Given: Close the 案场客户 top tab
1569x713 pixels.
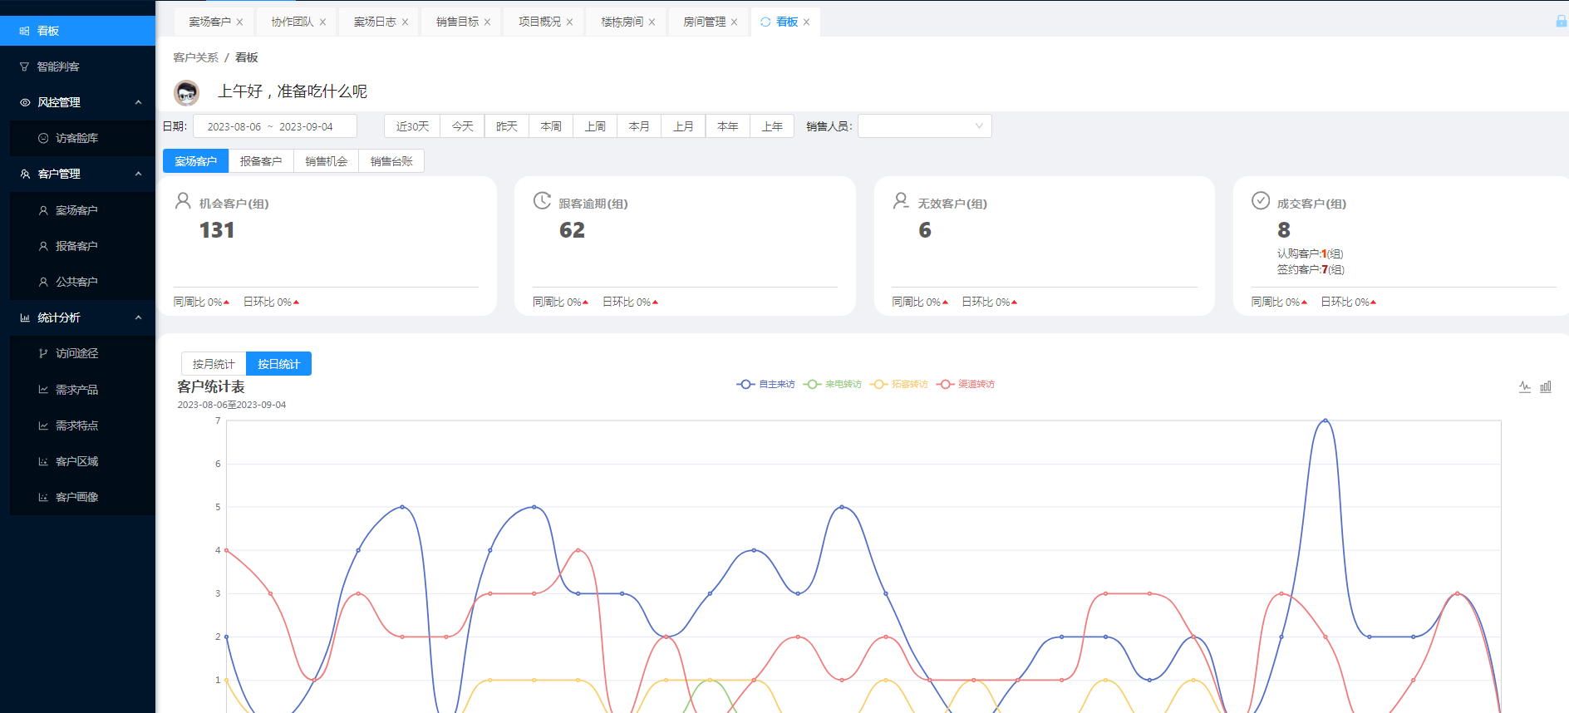Looking at the screenshot, I should coord(240,22).
